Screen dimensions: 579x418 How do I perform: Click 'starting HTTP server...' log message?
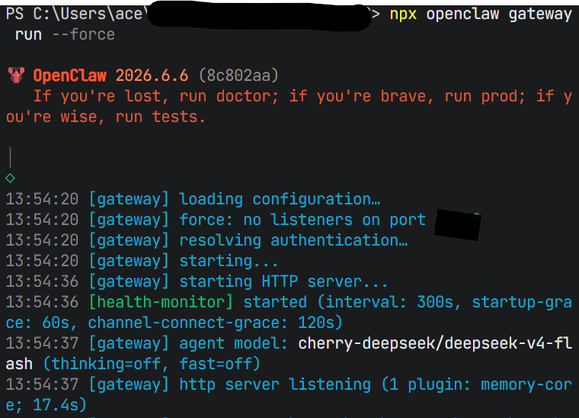283,282
